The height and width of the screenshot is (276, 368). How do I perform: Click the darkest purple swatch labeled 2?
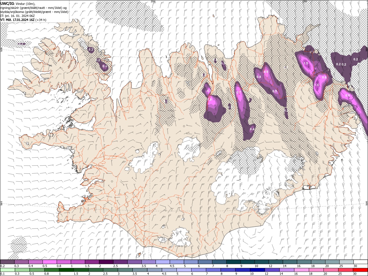(x=106, y=262)
